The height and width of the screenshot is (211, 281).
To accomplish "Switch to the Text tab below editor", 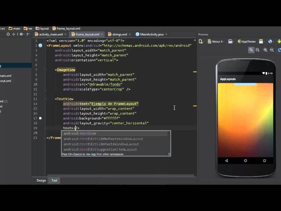I will 54,180.
